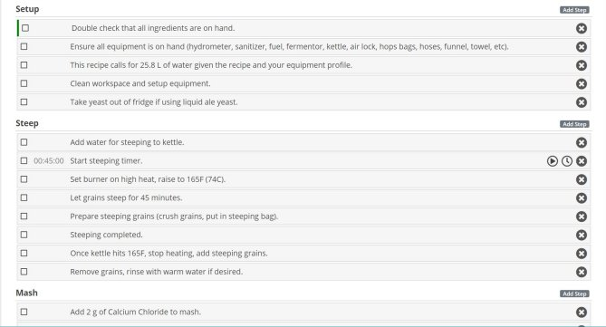Check the 'Prepare steeping grains' step
This screenshot has height=327, width=606.
click(24, 216)
